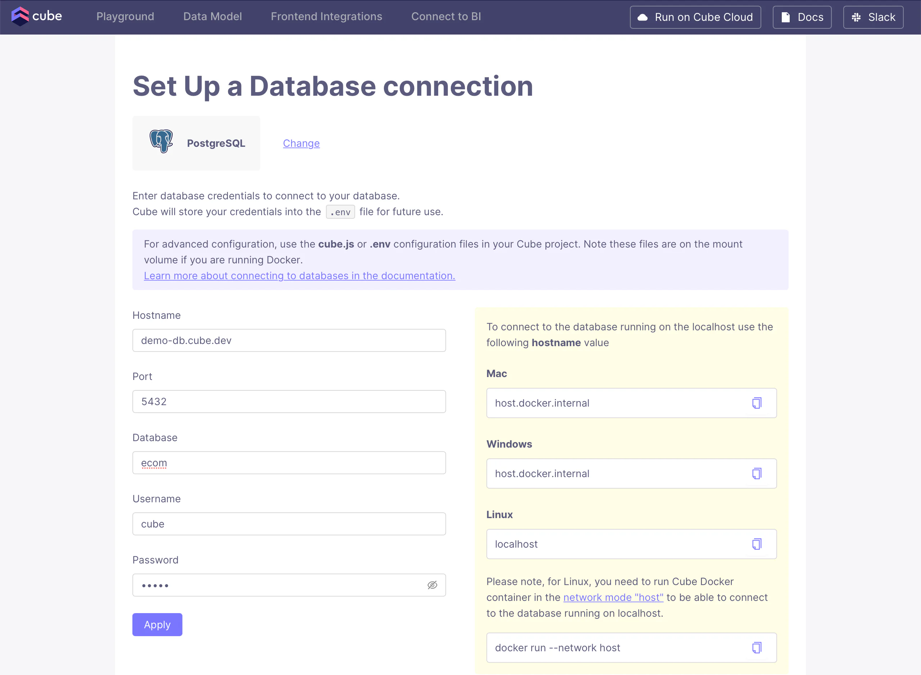The height and width of the screenshot is (675, 921).
Task: Click the Change database link
Action: tap(301, 144)
